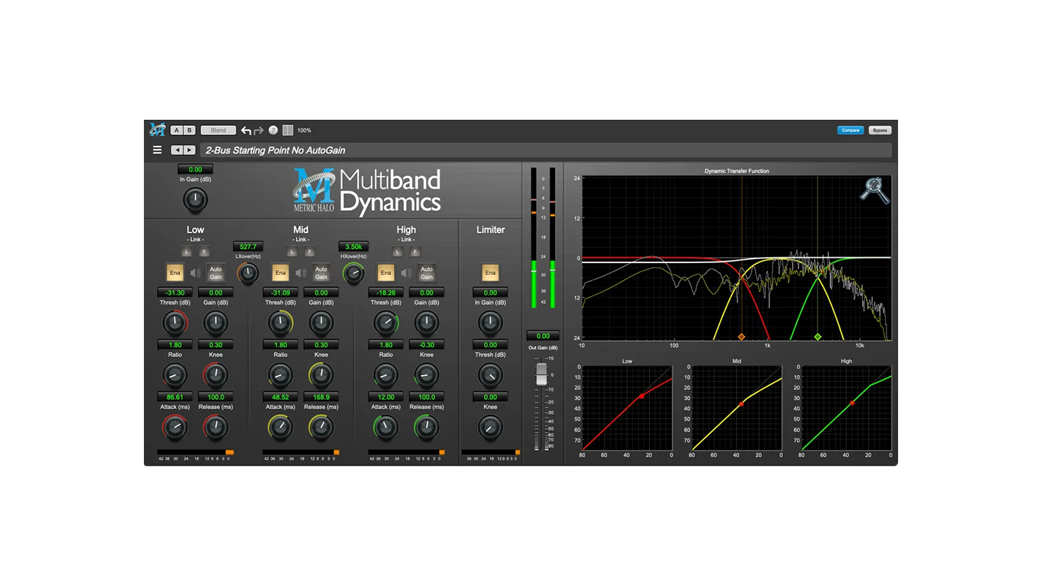Click the Limiter In Gain knob
Image resolution: width=1042 pixels, height=586 pixels.
pos(490,323)
